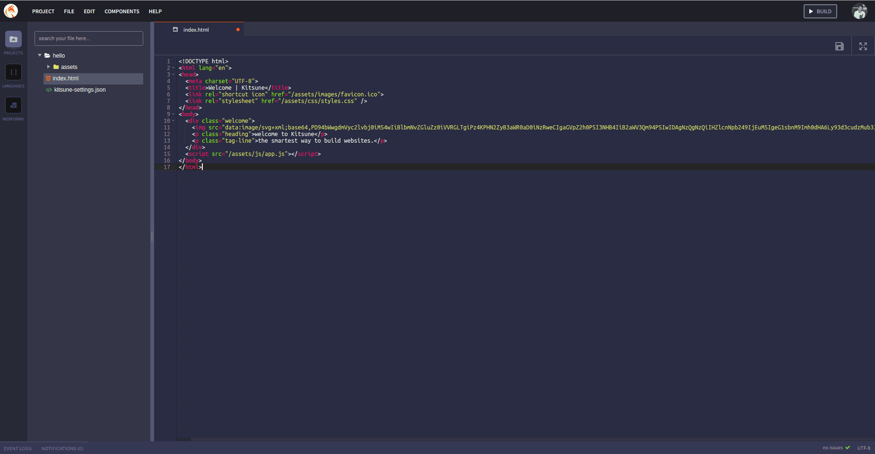Click the BUILD button
The width and height of the screenshot is (875, 454).
coord(820,11)
